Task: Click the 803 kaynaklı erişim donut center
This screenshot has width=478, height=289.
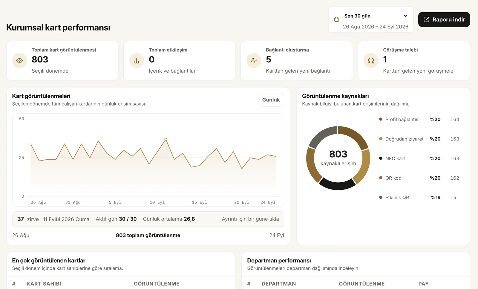Action: [x=338, y=158]
